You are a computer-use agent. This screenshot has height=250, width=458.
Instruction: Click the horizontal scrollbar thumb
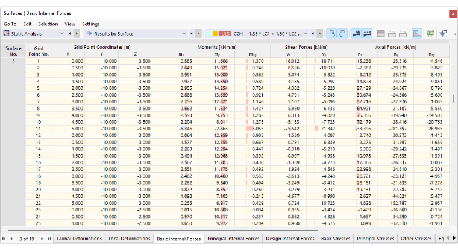tap(163, 231)
